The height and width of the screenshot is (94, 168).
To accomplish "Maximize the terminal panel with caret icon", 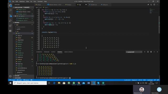I will pos(154,52).
